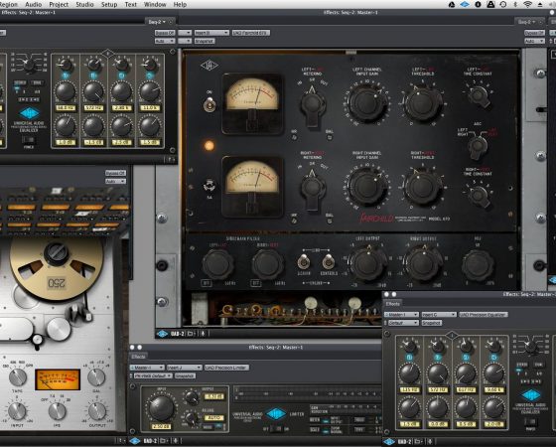Click settings icon in Precision Limiter UAD-2 toolbar

[x=175, y=441]
